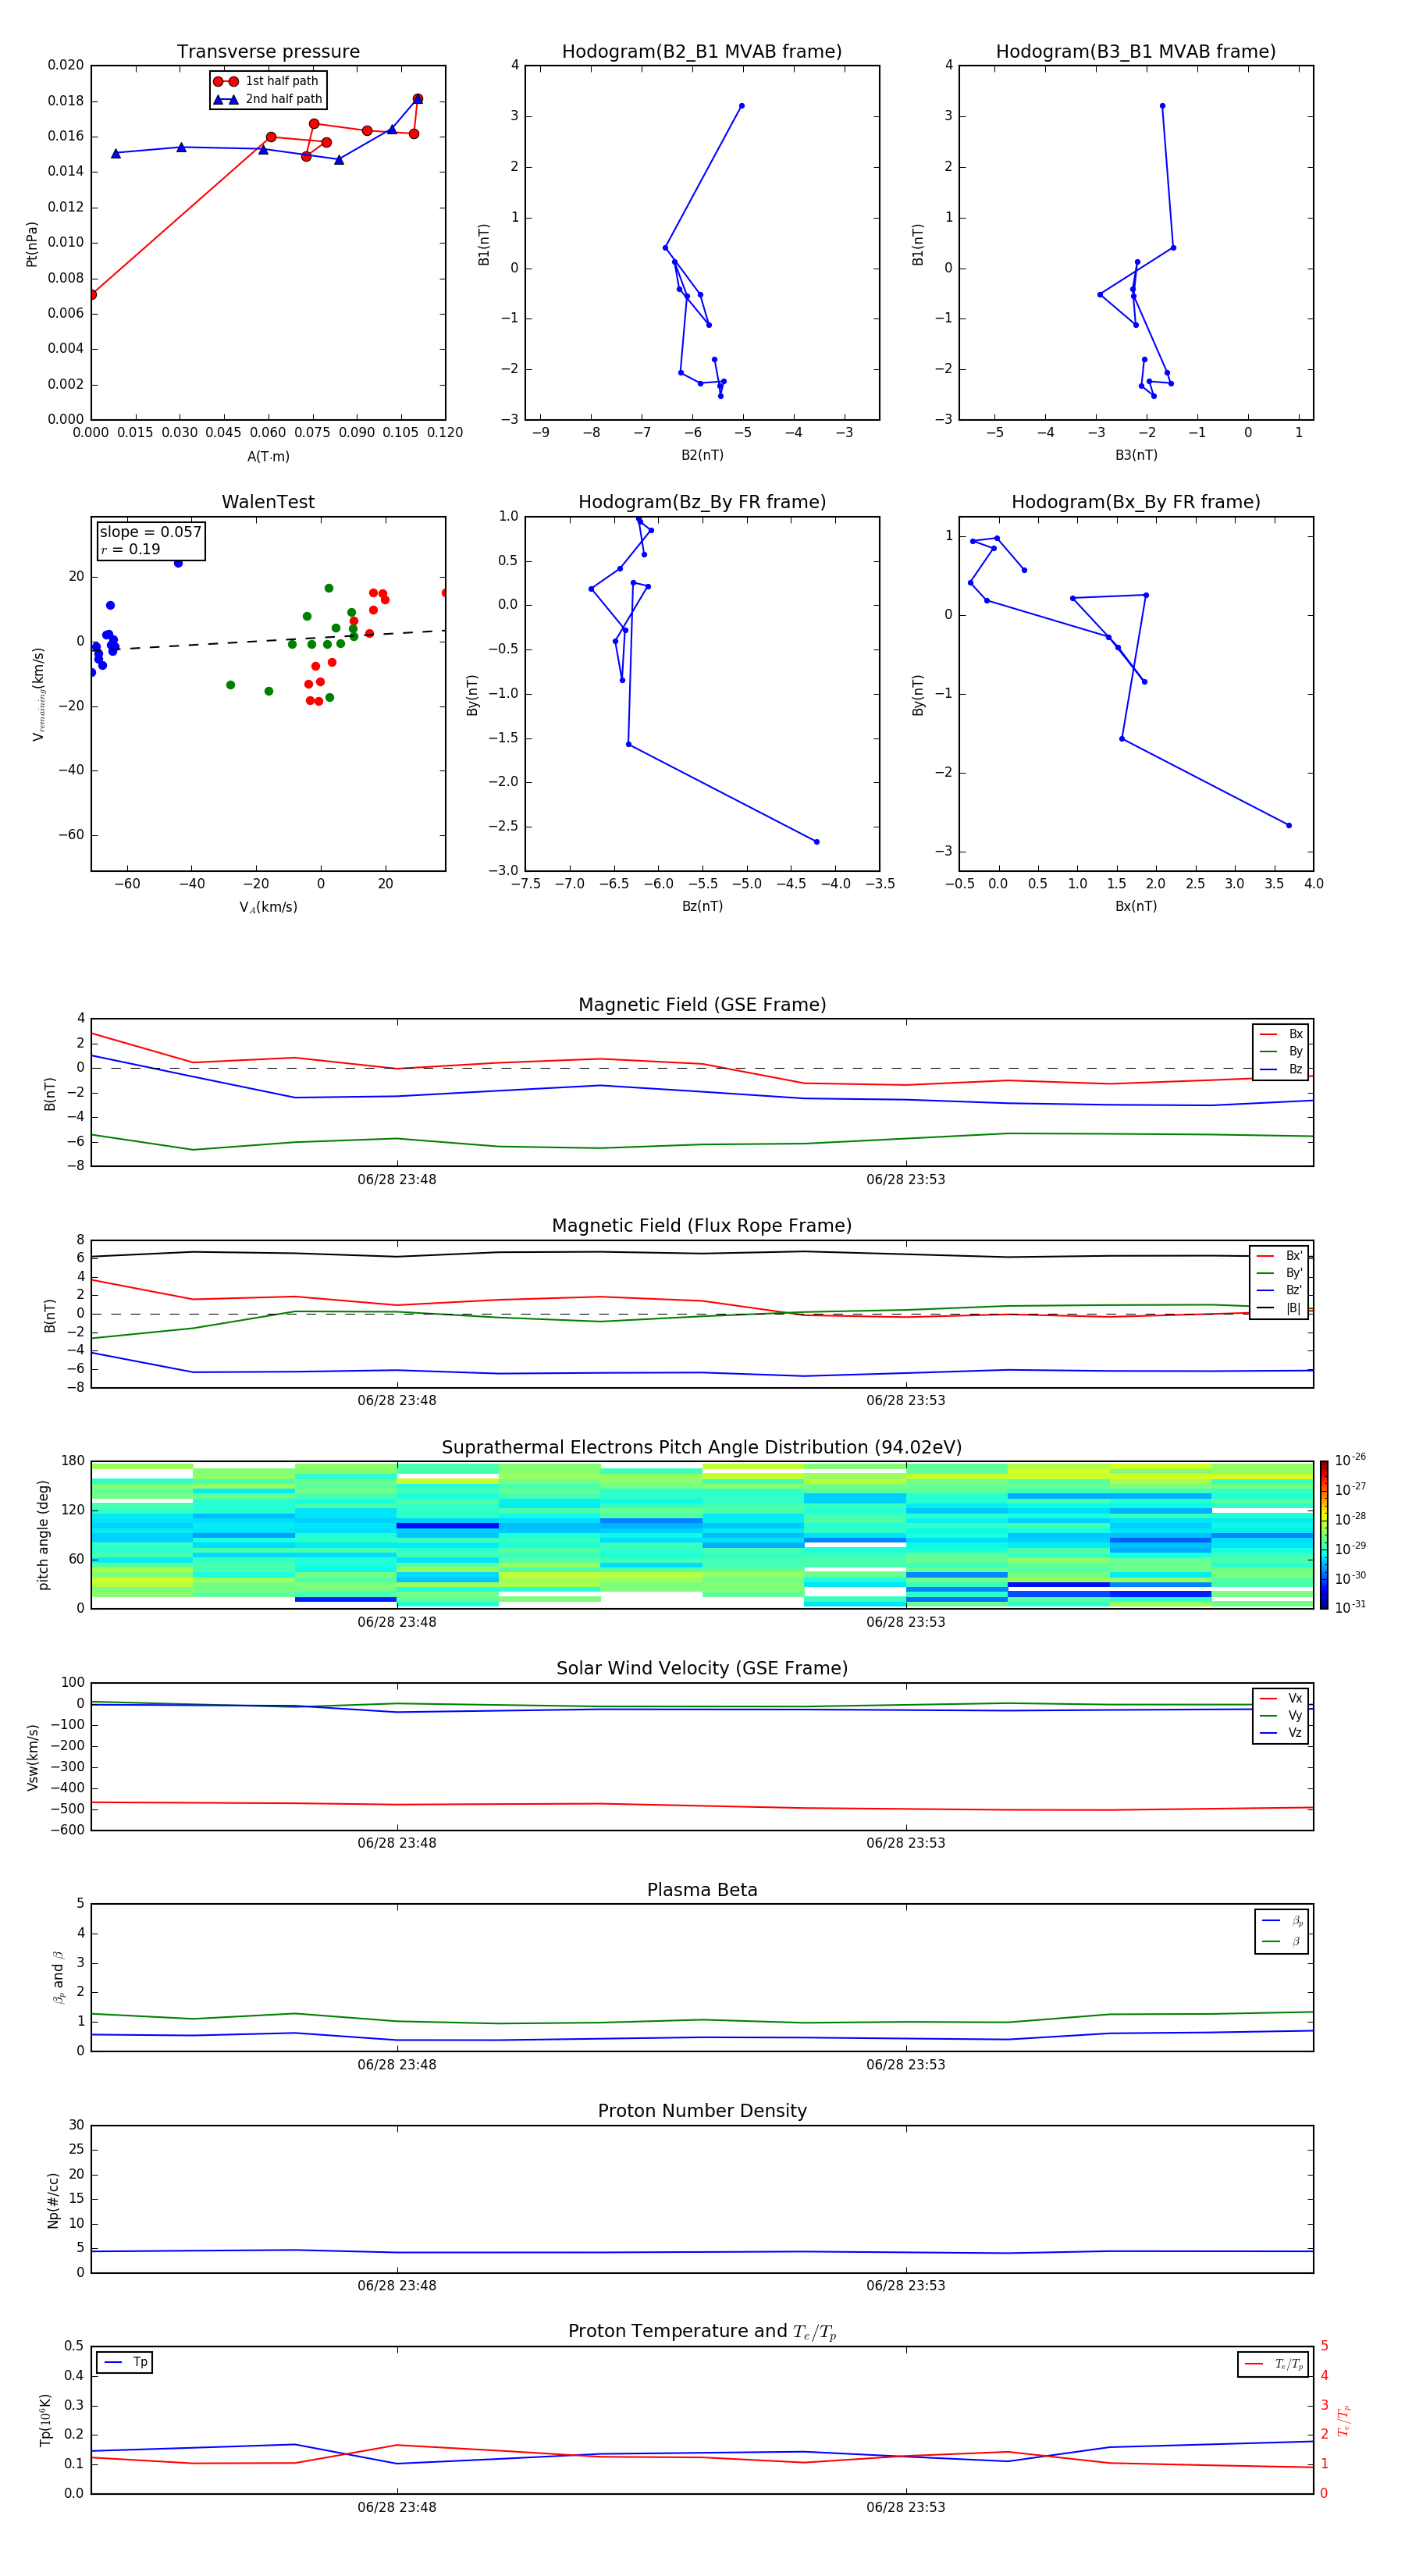Image resolution: width=1405 pixels, height=2576 pixels.
Task: Click the Bz legend entry in GSE panel
Action: tap(1281, 1070)
